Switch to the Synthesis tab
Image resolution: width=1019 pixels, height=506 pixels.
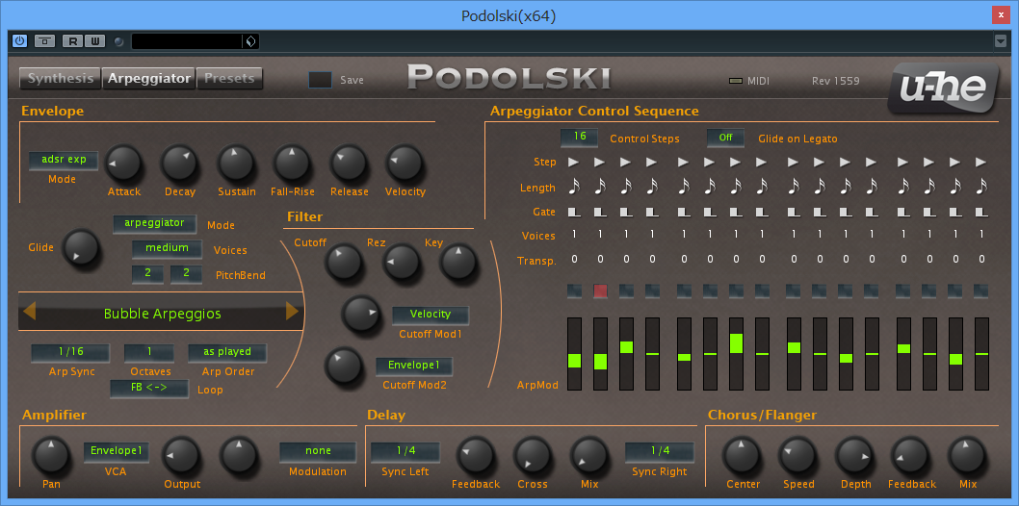(61, 79)
